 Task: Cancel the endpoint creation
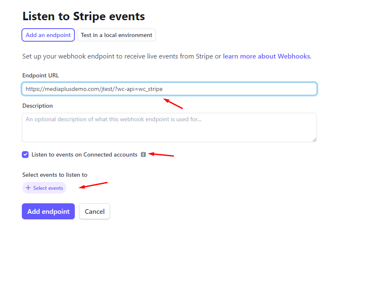point(95,211)
